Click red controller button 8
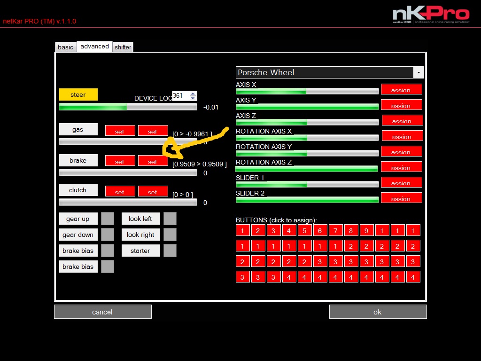This screenshot has height=361, width=481. pyautogui.click(x=351, y=230)
